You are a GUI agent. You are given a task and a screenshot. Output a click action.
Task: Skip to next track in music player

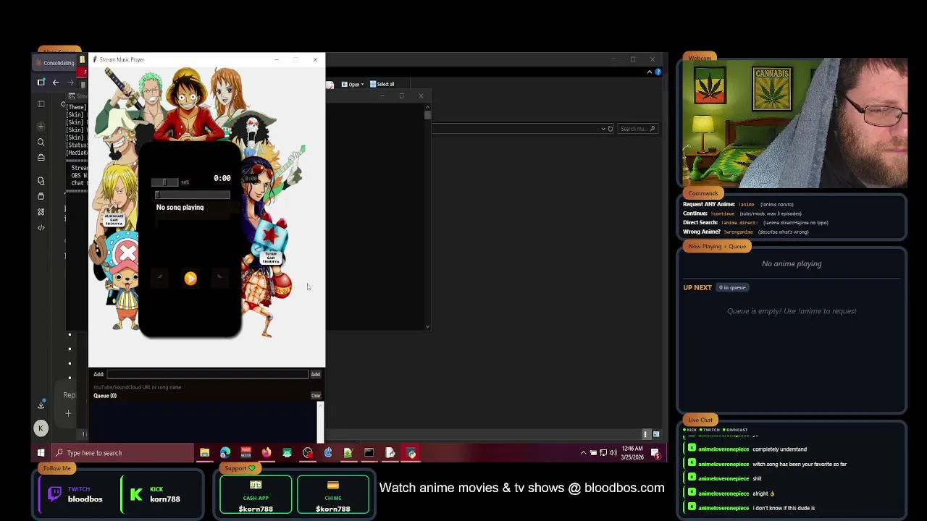point(219,278)
